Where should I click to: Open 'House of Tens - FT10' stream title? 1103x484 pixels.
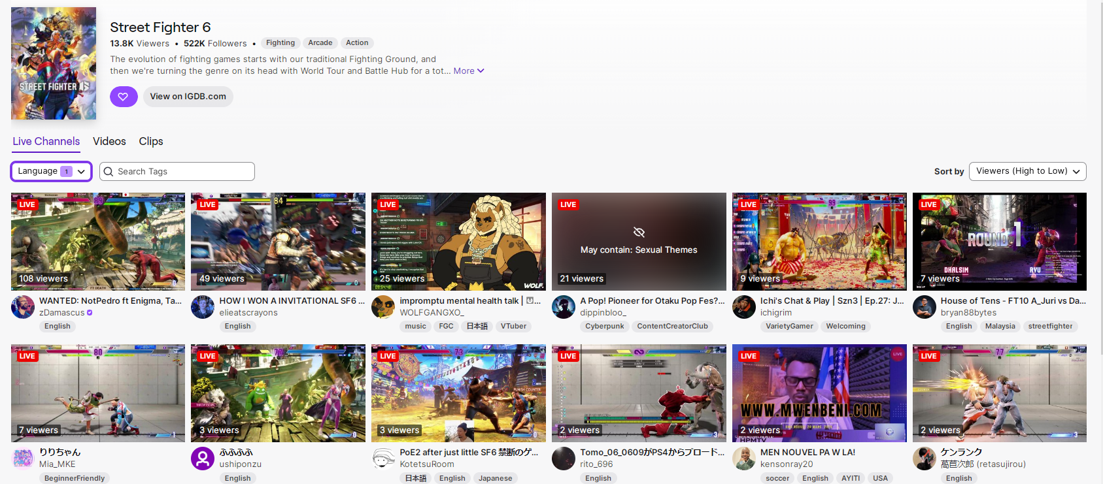pyautogui.click(x=1013, y=301)
